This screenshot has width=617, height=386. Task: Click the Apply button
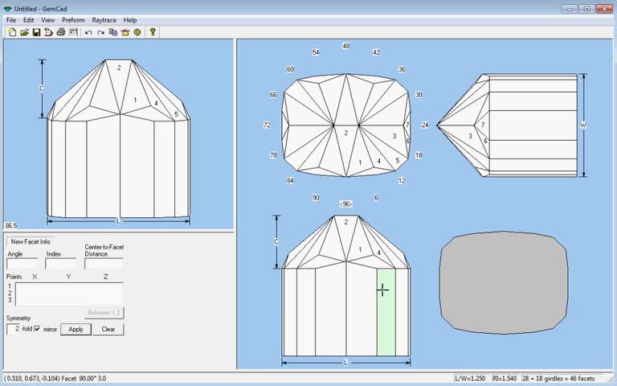[76, 329]
